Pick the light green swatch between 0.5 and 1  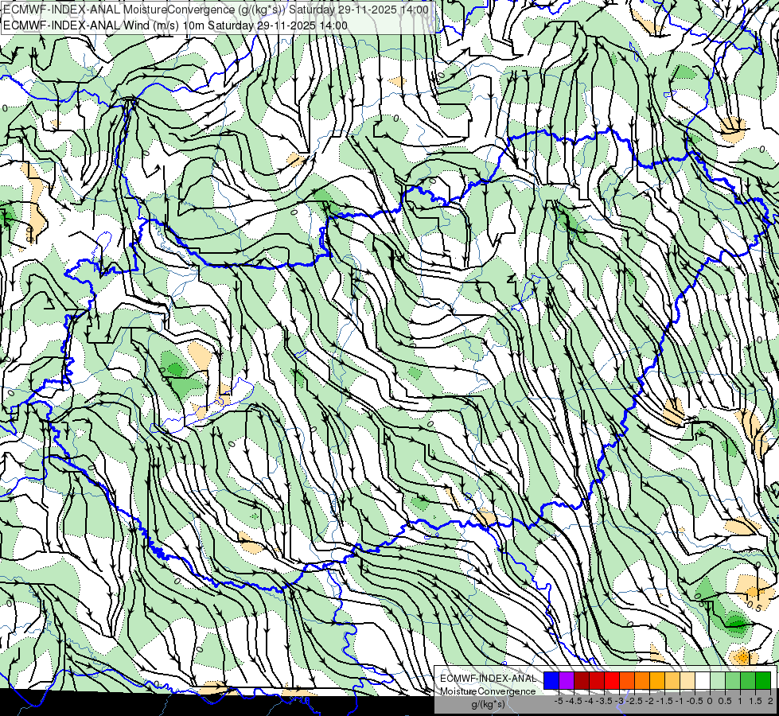click(733, 681)
